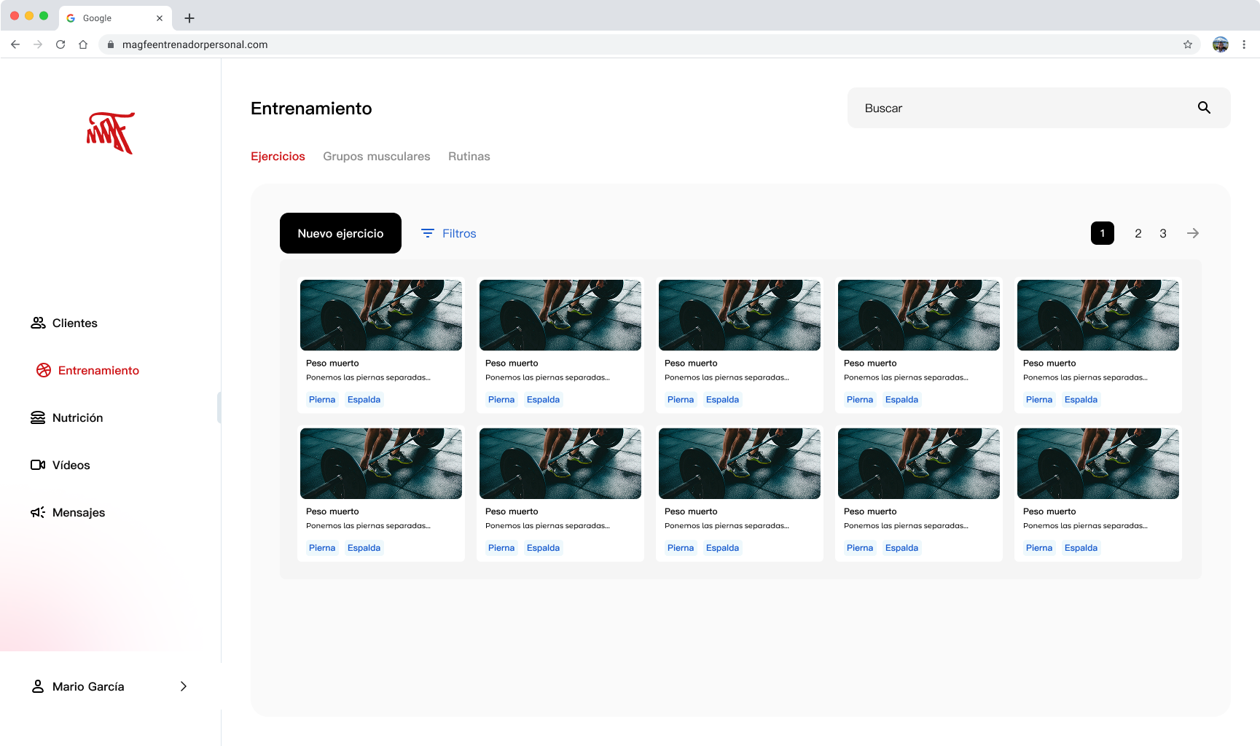Click Peso muerto title, fourth top-row card
This screenshot has height=746, width=1260.
point(870,363)
